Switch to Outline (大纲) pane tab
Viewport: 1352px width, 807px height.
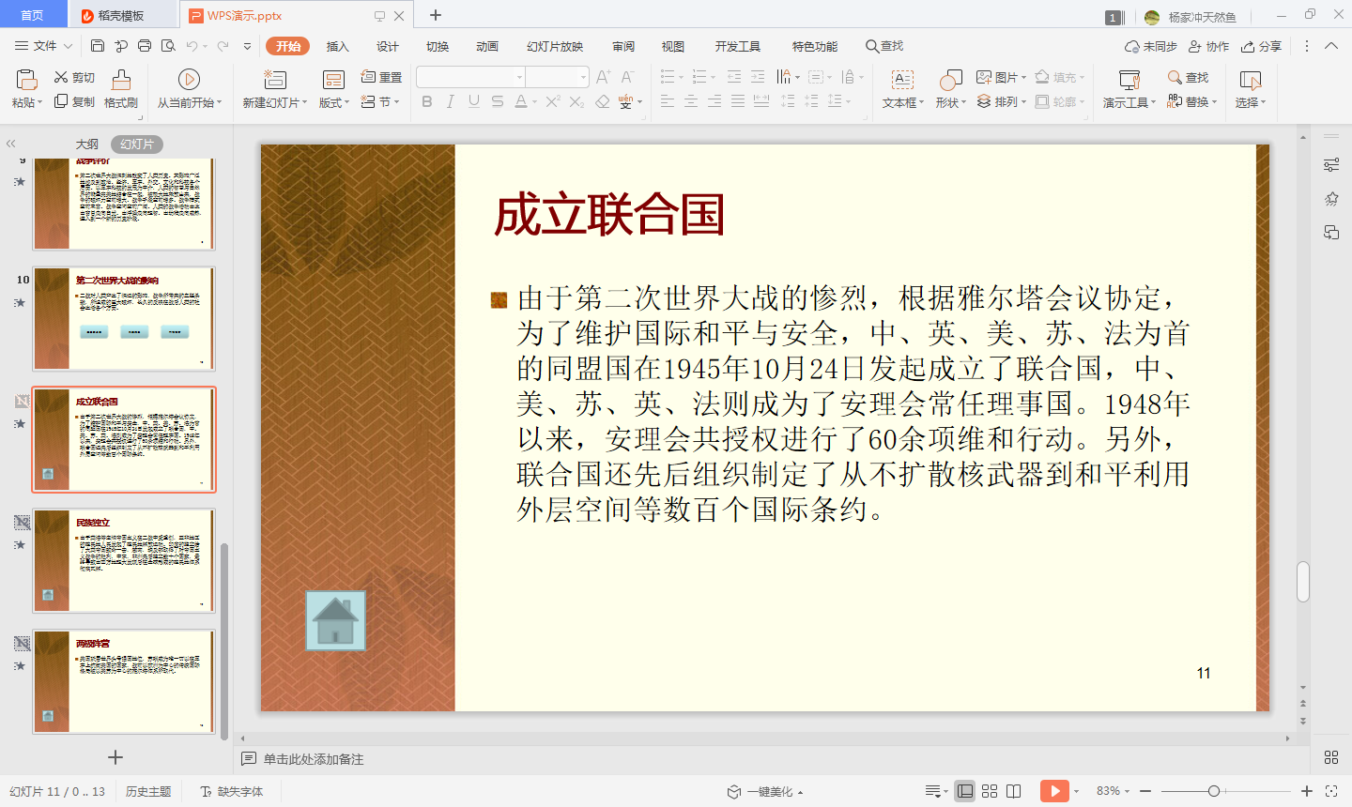point(87,144)
